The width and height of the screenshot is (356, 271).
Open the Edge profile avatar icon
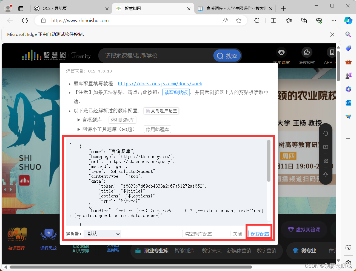[8, 8]
